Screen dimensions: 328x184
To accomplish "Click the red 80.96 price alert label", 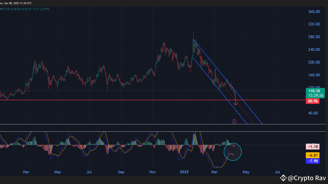I will click(313, 101).
